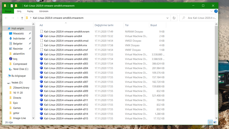The width and height of the screenshot is (229, 129).
Task: Open Yedek (D:) drive in sidebar
Action: 17,82
